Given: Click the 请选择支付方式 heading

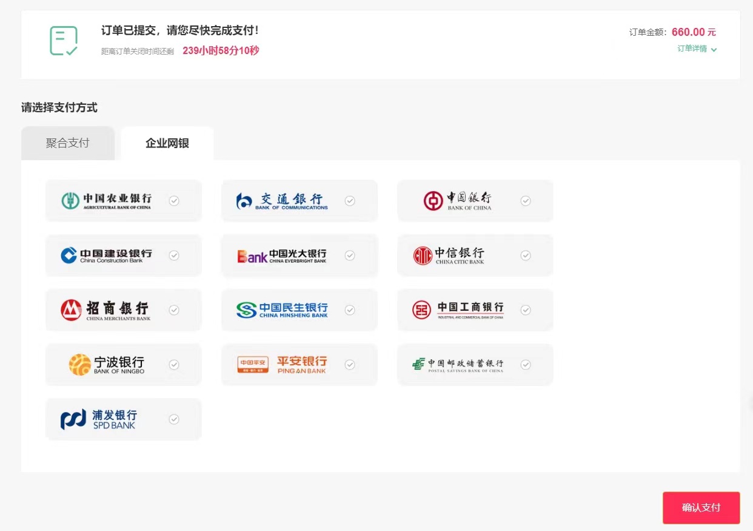Looking at the screenshot, I should coord(59,108).
